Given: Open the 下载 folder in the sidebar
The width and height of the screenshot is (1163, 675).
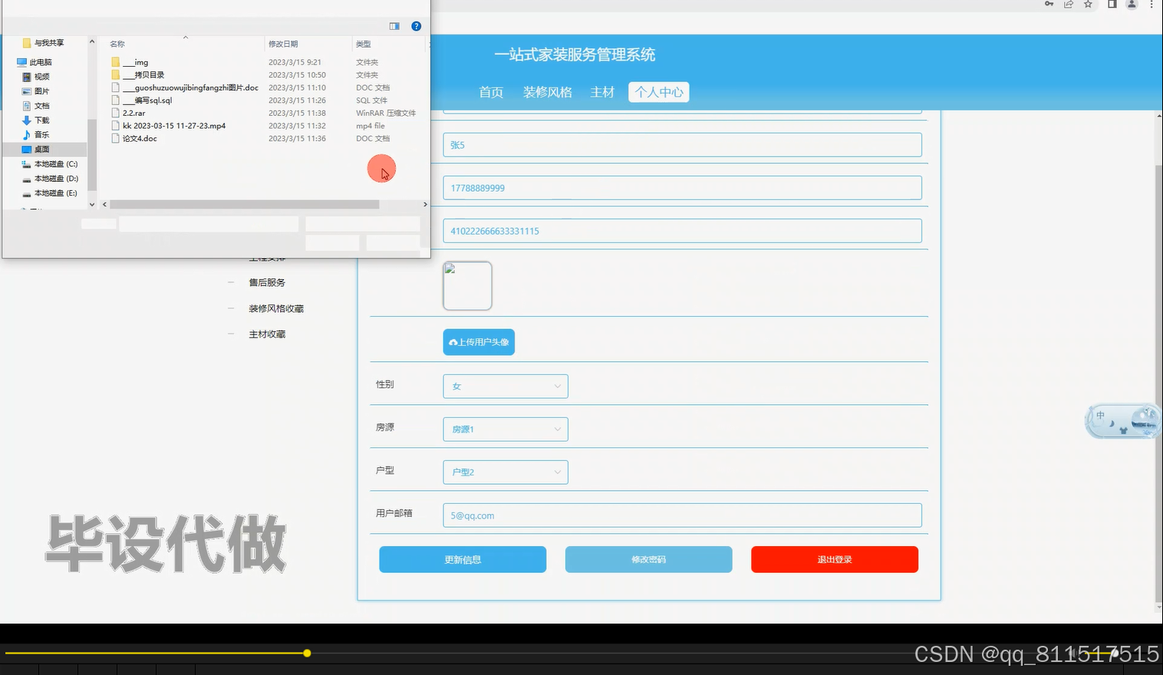Looking at the screenshot, I should (x=40, y=120).
